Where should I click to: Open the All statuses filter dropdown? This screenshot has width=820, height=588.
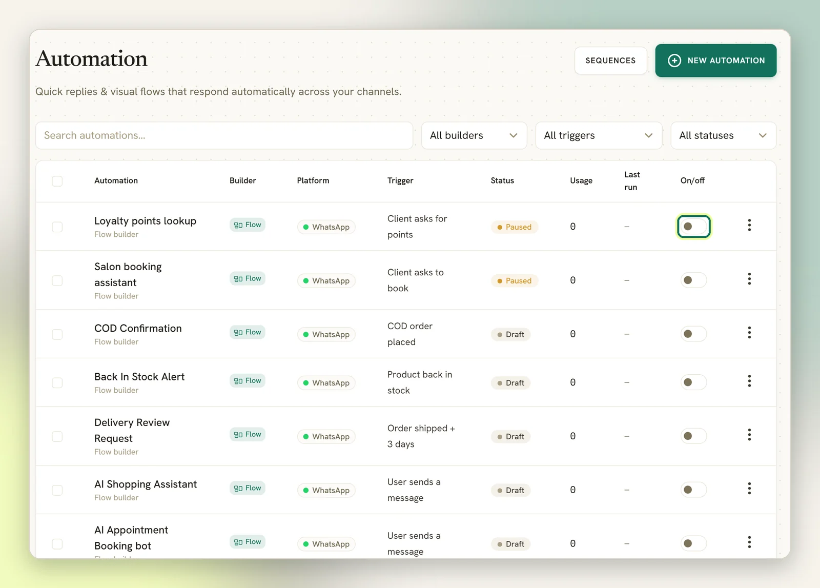tap(723, 135)
